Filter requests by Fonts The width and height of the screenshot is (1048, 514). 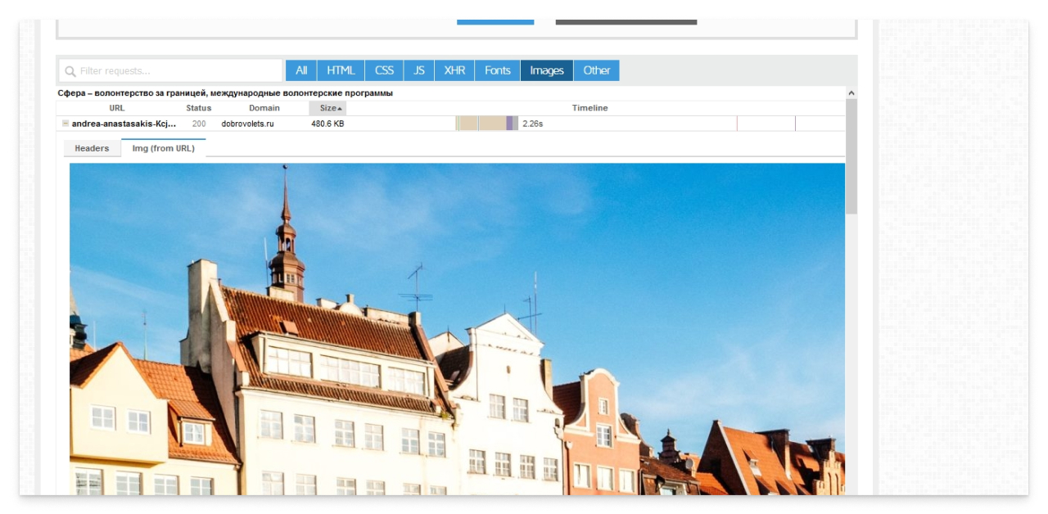pos(497,70)
